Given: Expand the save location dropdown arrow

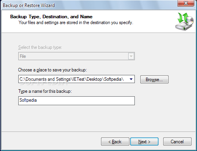Looking at the screenshot, I should [x=131, y=79].
